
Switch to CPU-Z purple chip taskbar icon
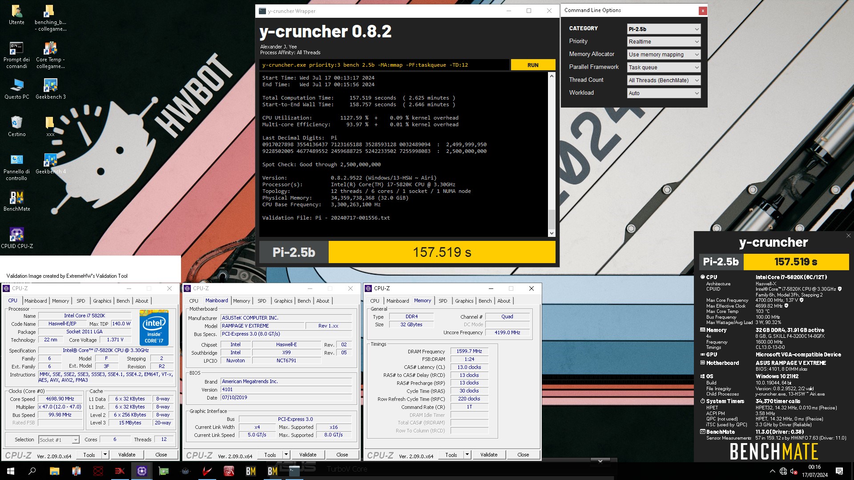(x=142, y=471)
